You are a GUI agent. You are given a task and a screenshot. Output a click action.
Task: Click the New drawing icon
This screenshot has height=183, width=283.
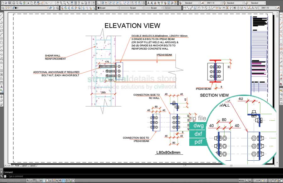click(2, 3)
